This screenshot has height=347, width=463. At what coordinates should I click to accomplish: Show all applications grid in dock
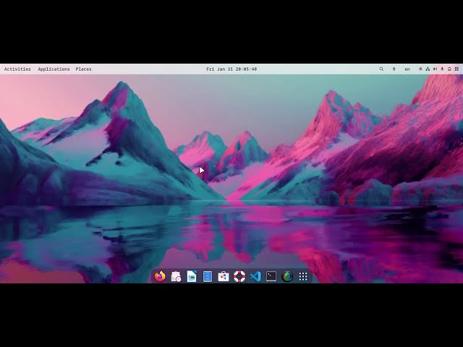(x=303, y=276)
